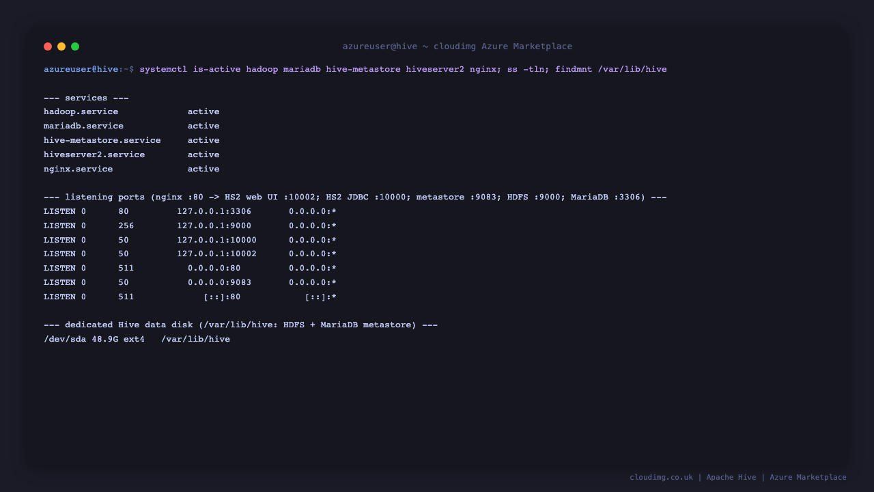The image size is (874, 492).
Task: Click the address 127.0.0.1:9000
Action: [214, 225]
